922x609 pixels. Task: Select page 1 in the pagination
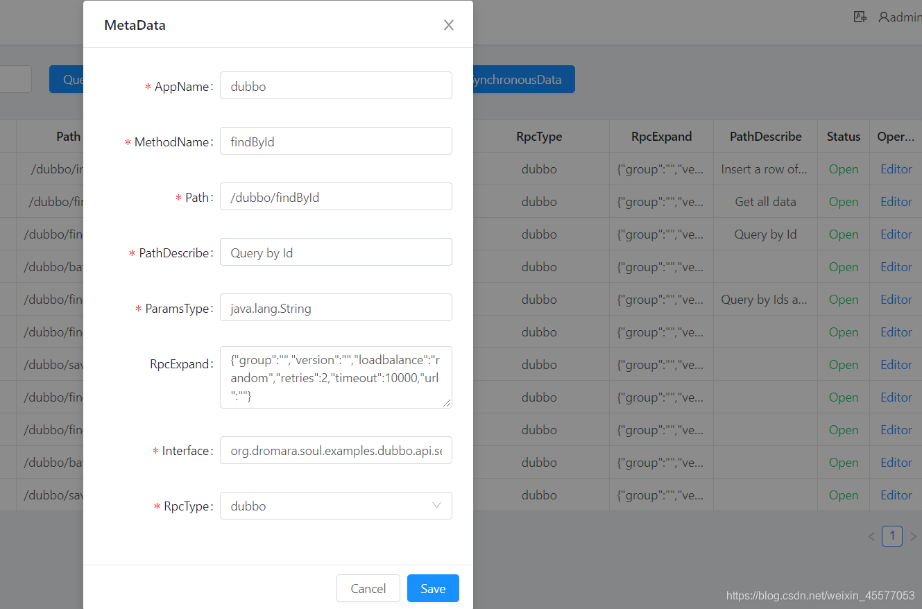click(x=892, y=536)
